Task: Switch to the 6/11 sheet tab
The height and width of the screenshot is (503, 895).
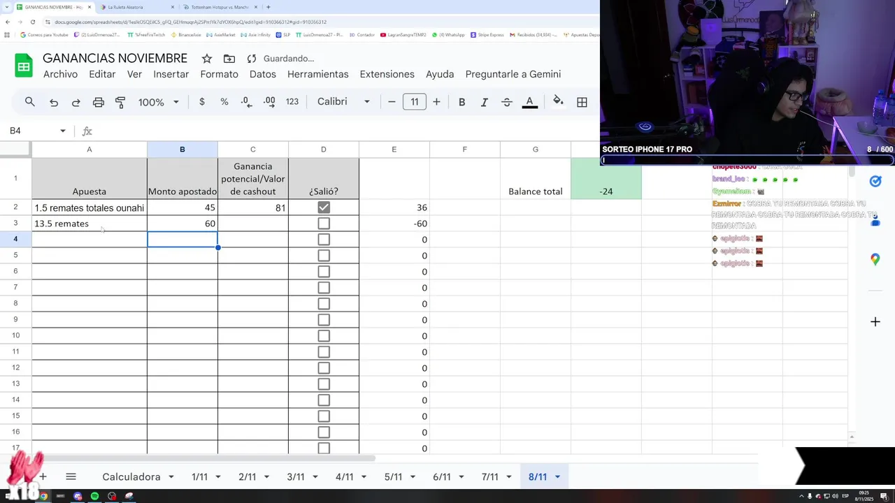Action: tap(442, 477)
